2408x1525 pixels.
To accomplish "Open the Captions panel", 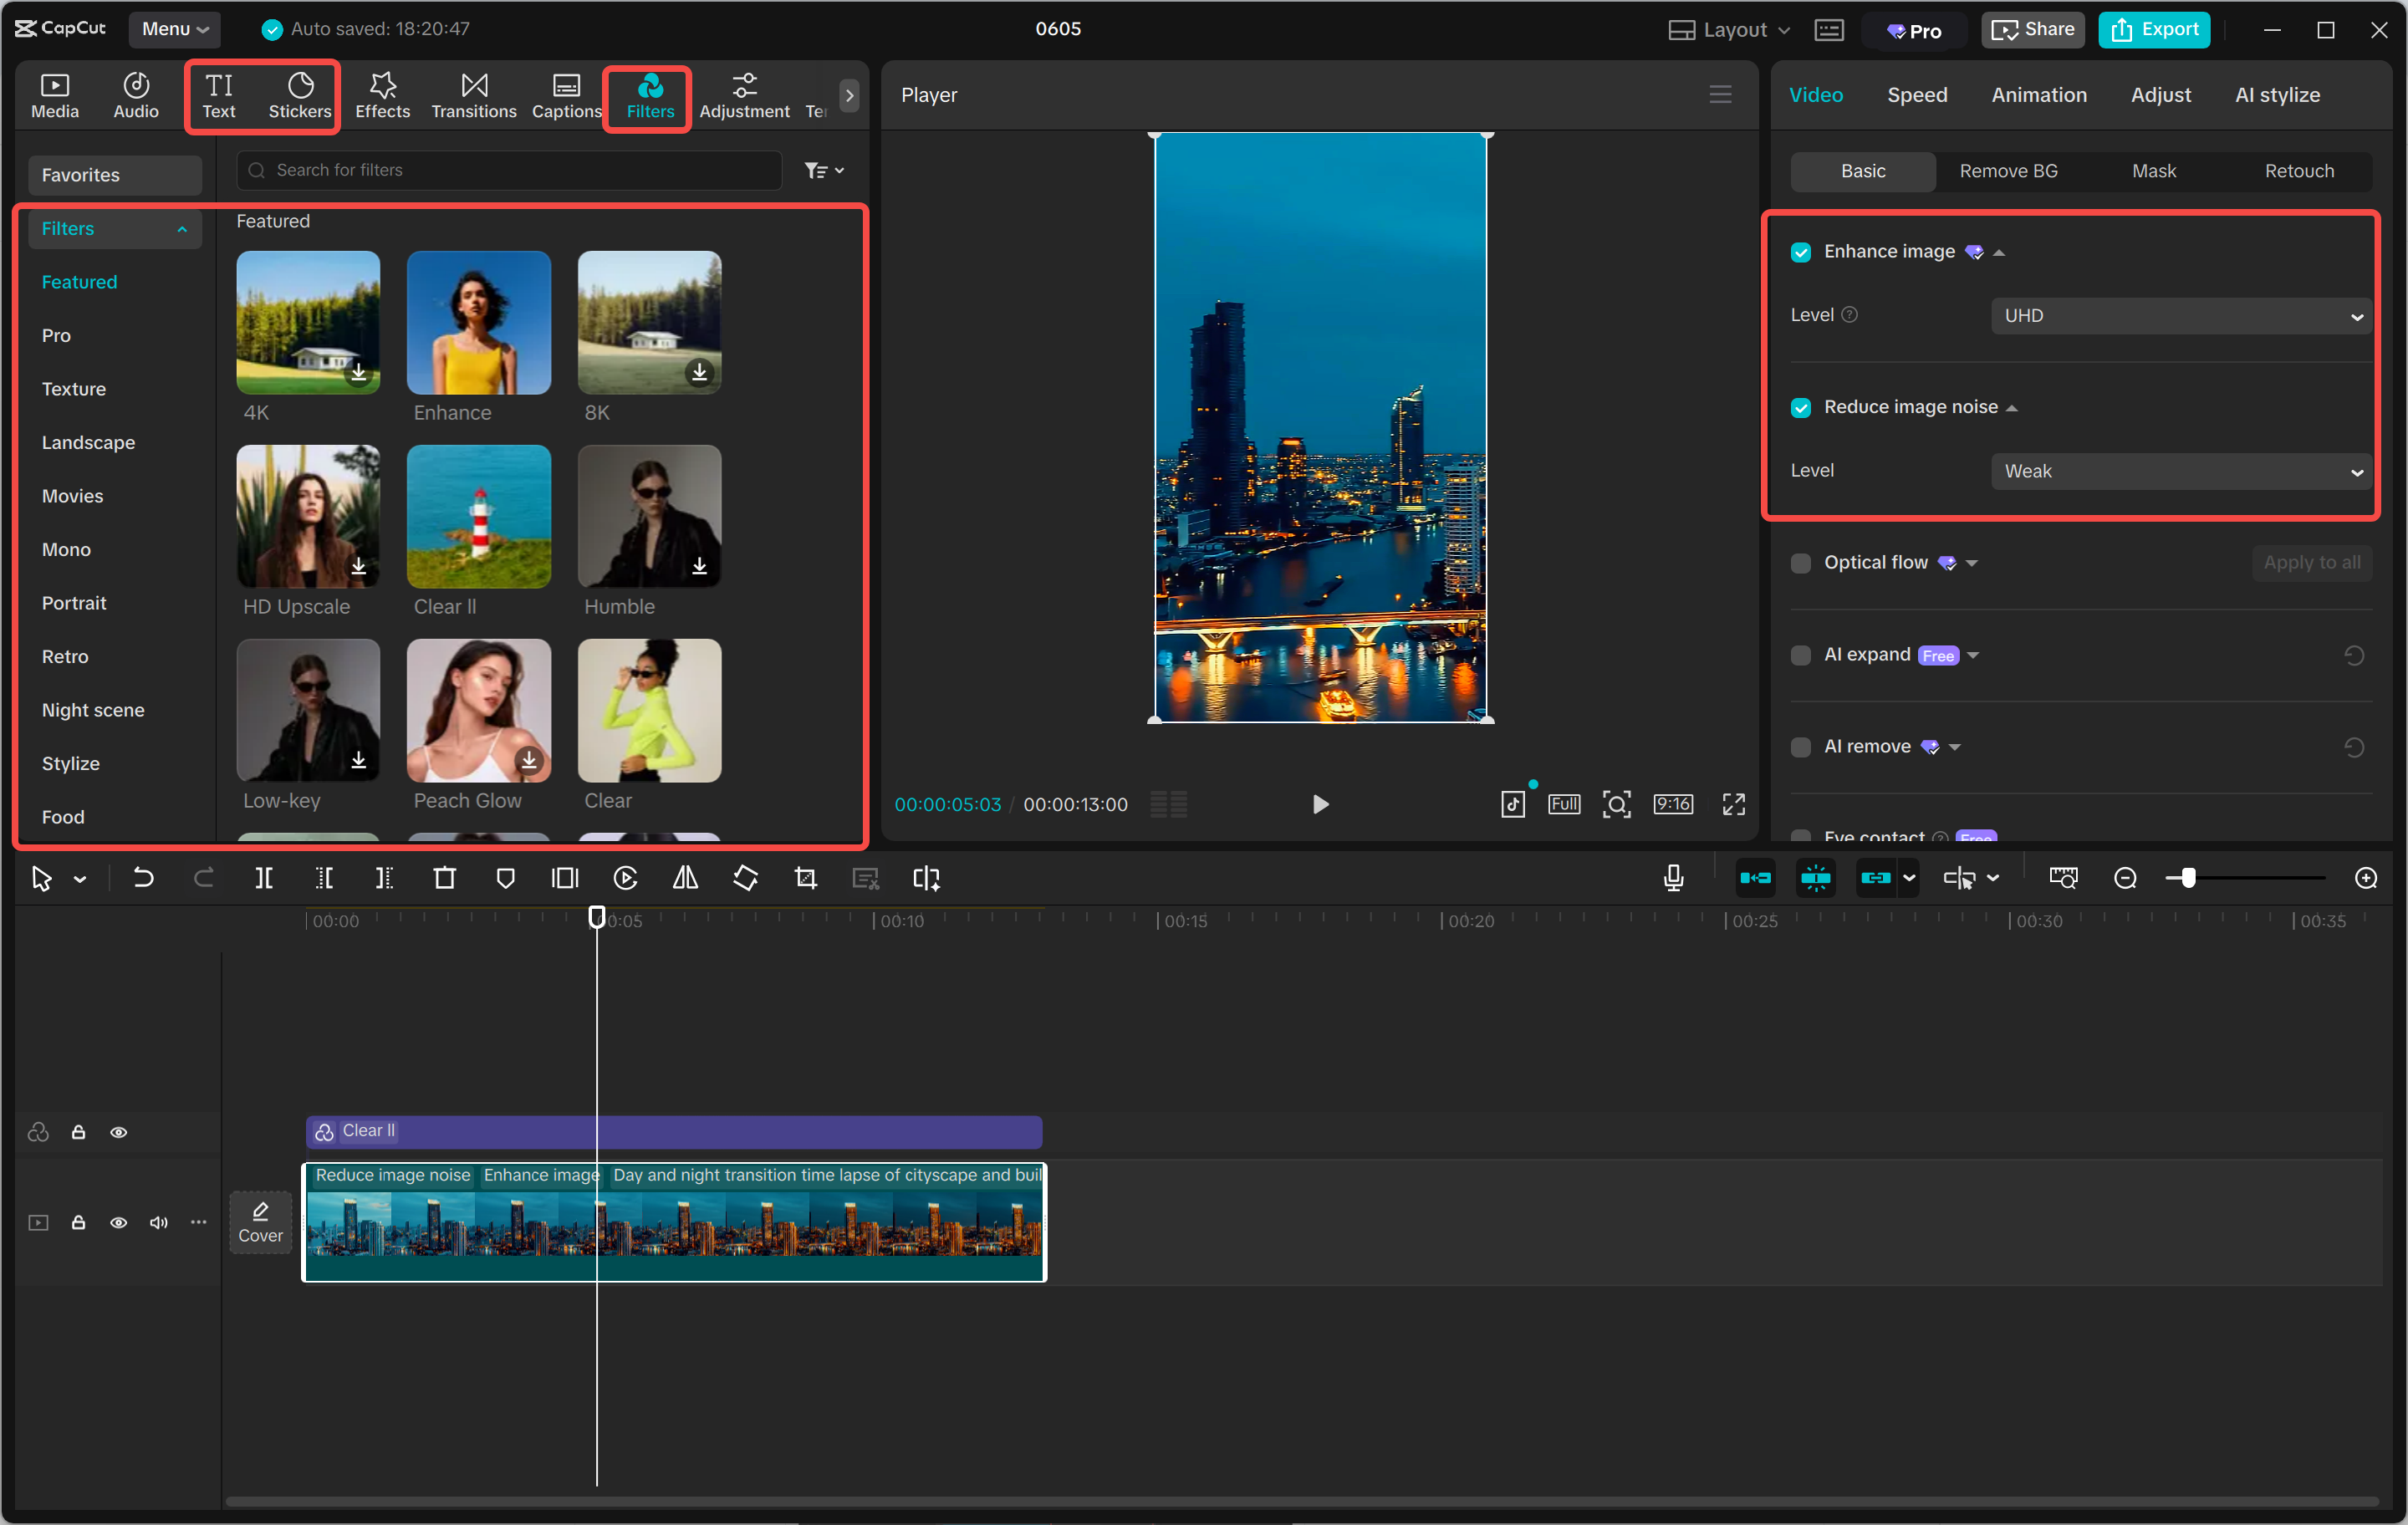I will click(566, 95).
